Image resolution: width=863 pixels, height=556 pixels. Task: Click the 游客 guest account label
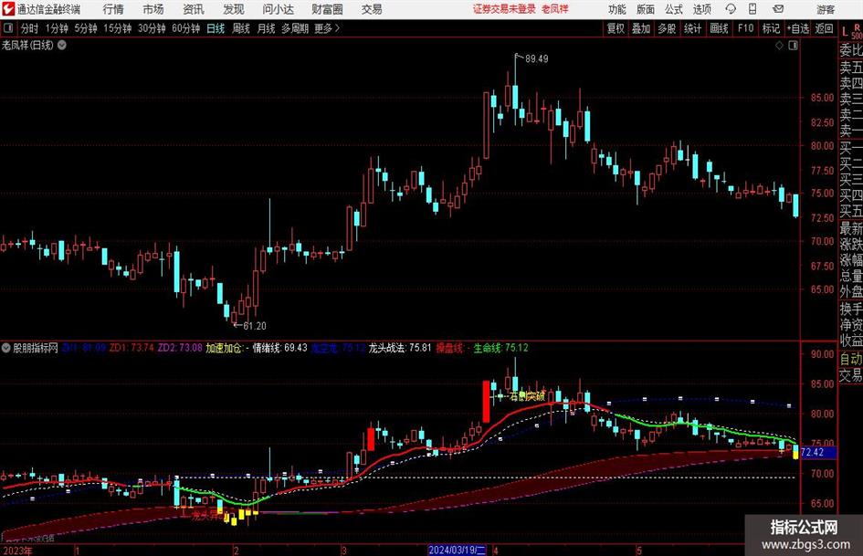[x=826, y=9]
